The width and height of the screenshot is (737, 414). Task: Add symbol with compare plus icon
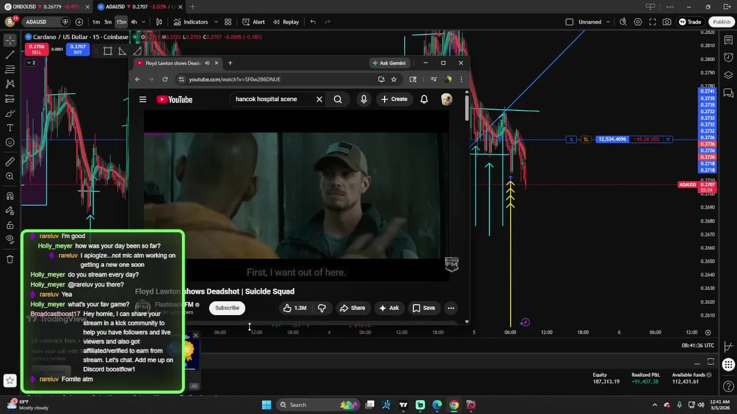point(79,22)
